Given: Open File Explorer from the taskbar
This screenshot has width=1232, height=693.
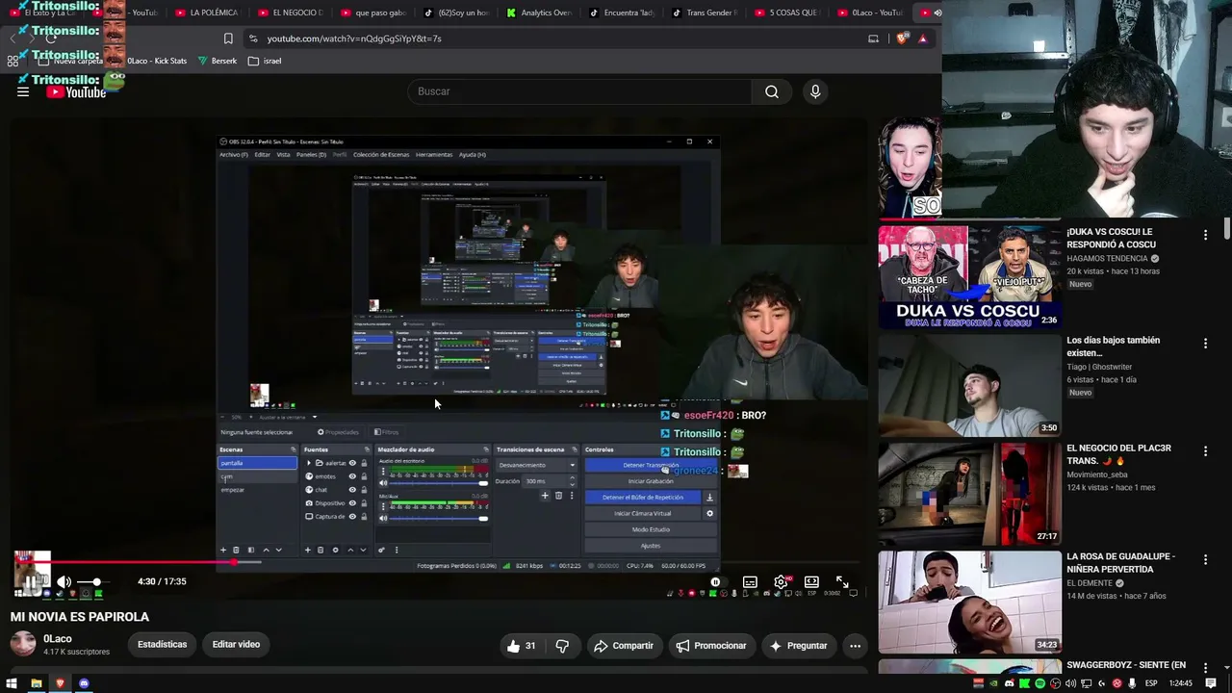Looking at the screenshot, I should pos(36,683).
